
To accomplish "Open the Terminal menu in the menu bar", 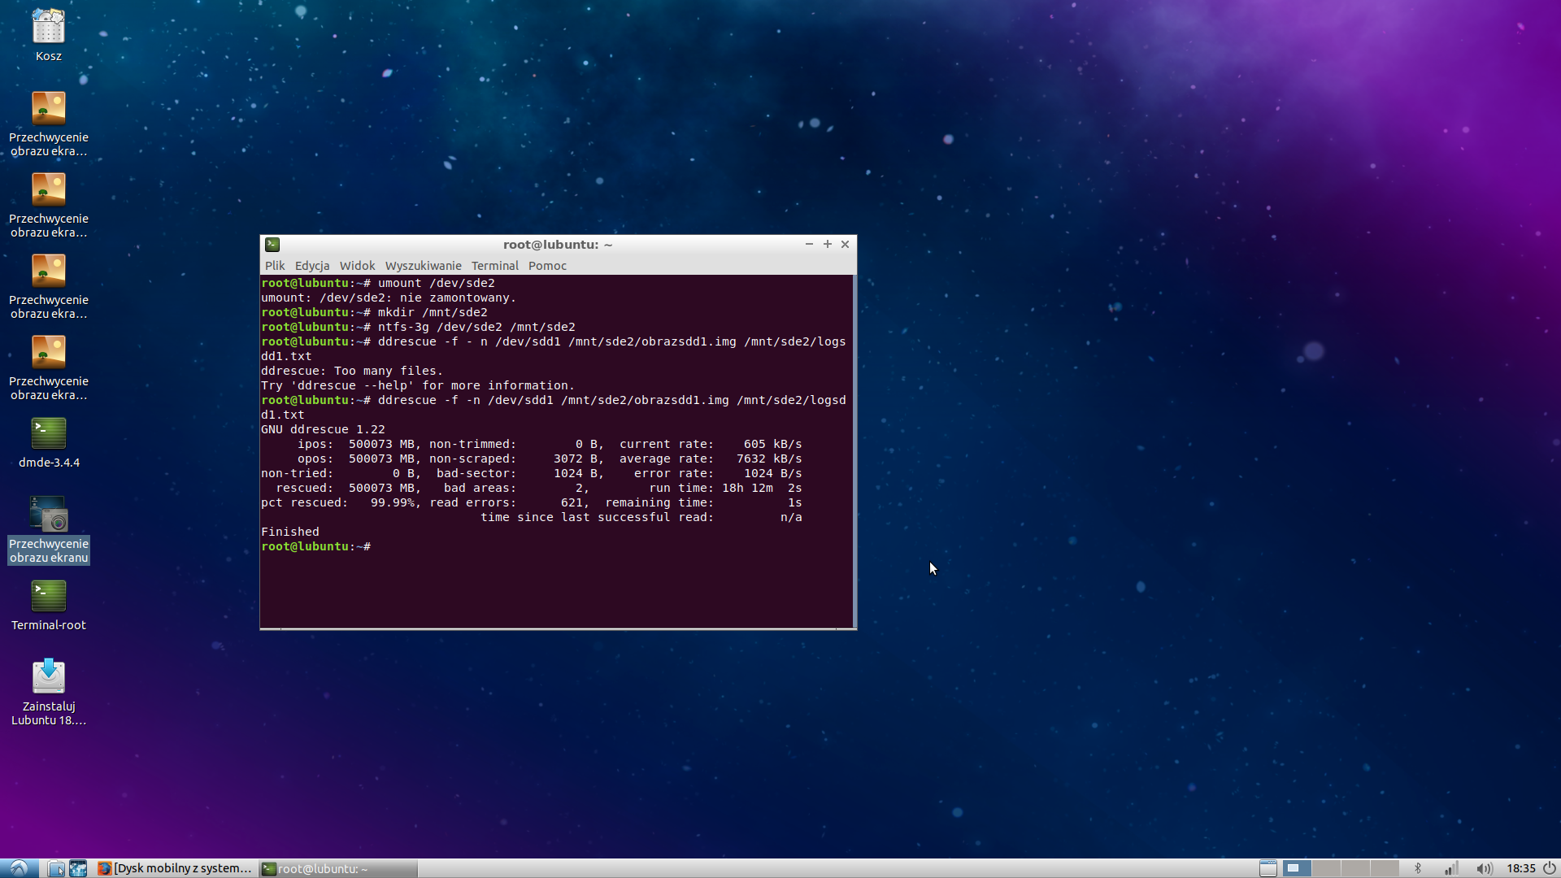I will [494, 266].
